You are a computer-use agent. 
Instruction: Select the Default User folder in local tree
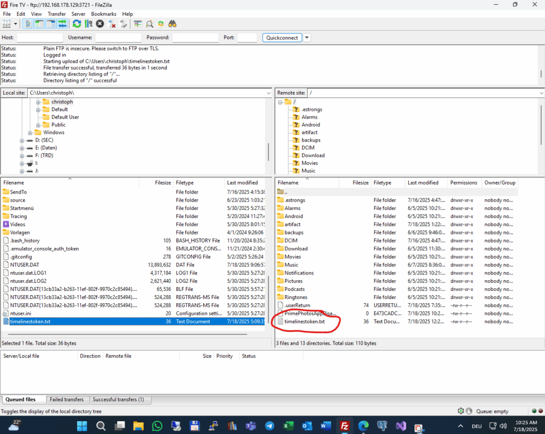click(65, 117)
